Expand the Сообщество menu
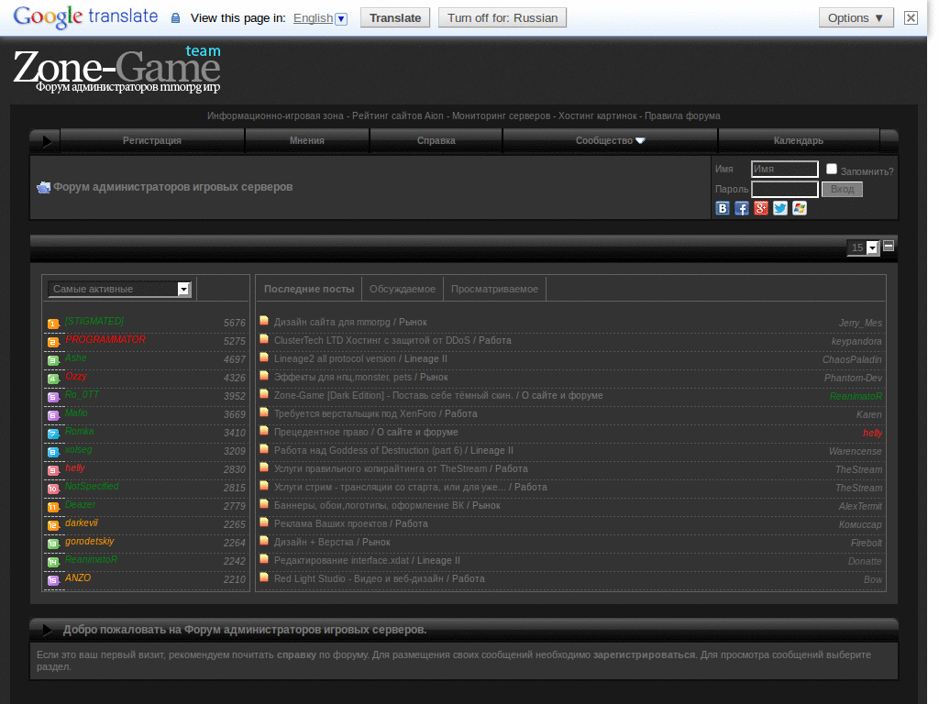Screen dimensions: 939x704 point(610,140)
